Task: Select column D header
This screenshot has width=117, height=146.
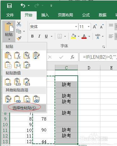Action: coord(89,68)
